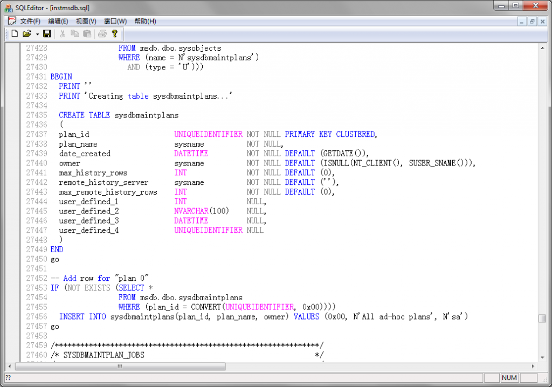Click the document icon beside the 文件 menu
This screenshot has height=387, width=552.
tap(12, 21)
